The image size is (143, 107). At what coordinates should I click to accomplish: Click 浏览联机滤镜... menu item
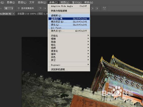(x=69, y=69)
